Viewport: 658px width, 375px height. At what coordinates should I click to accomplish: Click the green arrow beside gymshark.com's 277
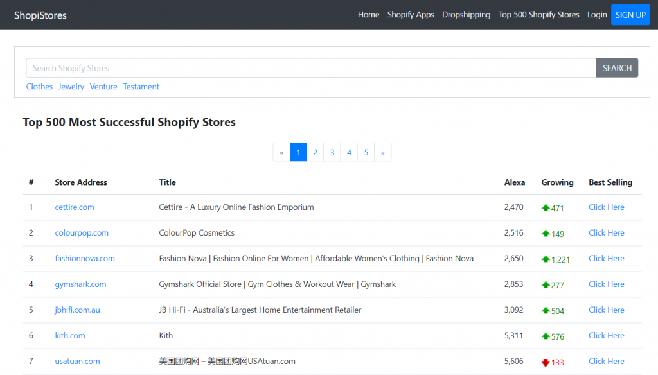pos(546,285)
